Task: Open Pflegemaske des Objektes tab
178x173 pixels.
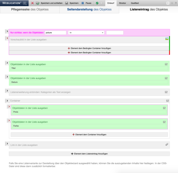Action: pos(30,10)
